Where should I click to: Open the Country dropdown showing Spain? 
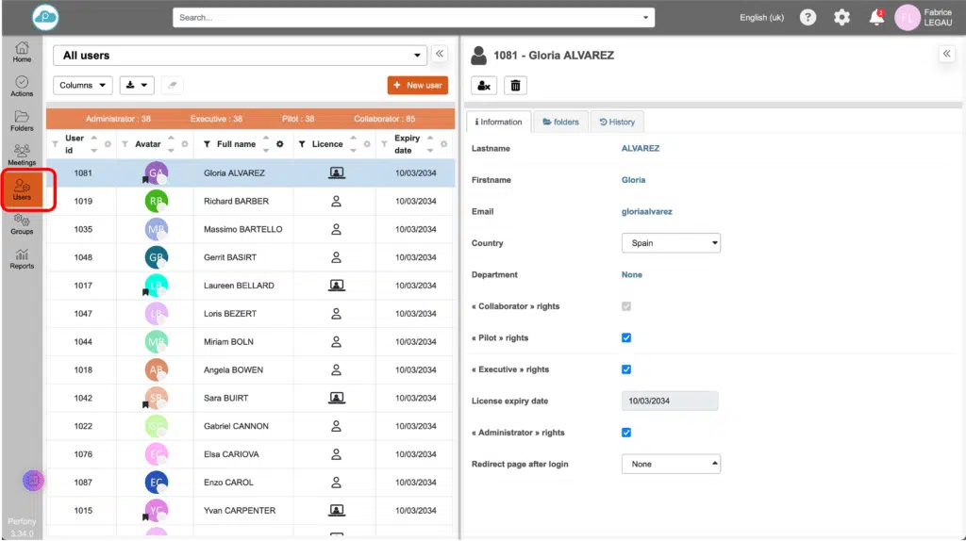pyautogui.click(x=671, y=243)
